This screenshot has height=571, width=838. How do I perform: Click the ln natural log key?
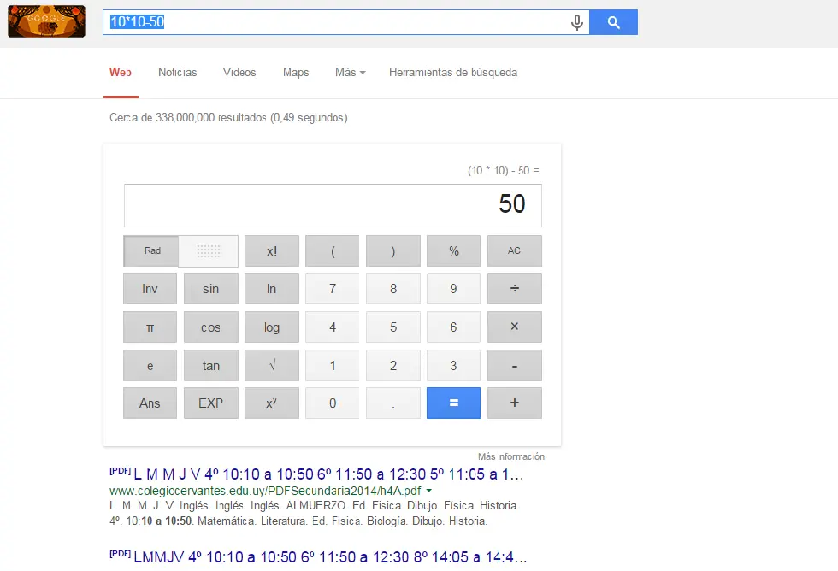click(272, 288)
